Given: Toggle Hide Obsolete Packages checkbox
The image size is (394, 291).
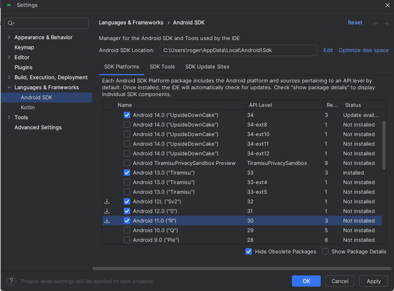Looking at the screenshot, I should (249, 251).
